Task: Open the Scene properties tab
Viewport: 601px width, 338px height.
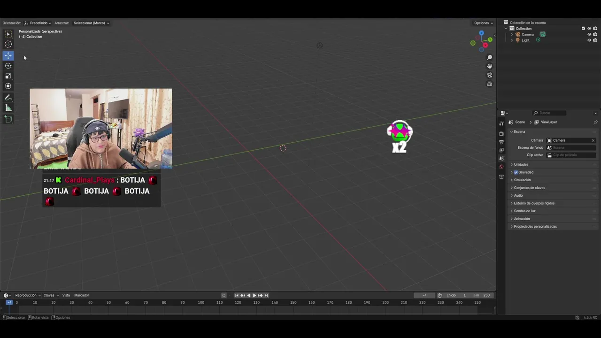Action: (501, 158)
